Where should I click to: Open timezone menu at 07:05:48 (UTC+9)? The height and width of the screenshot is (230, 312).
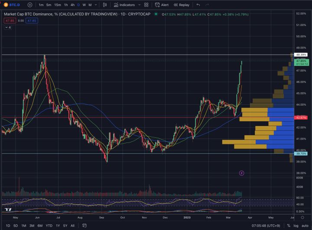click(266, 226)
